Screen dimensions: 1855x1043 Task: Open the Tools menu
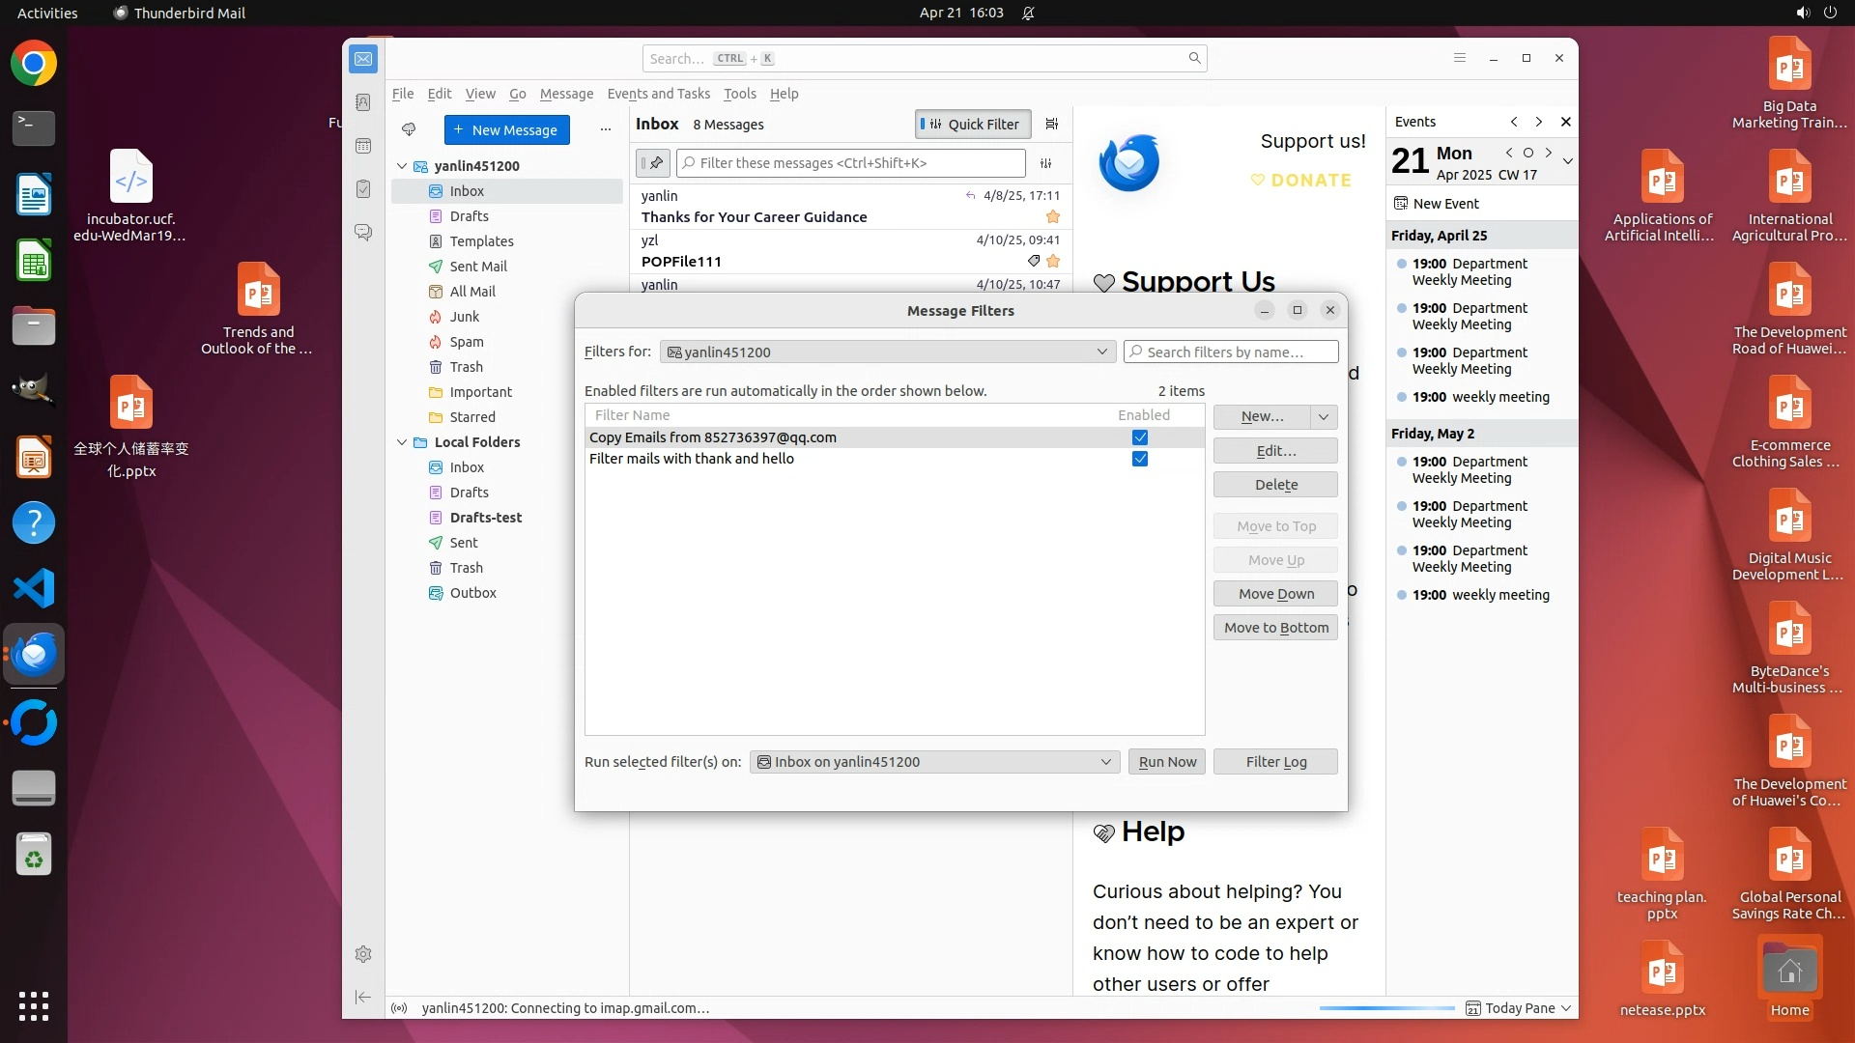click(x=739, y=94)
